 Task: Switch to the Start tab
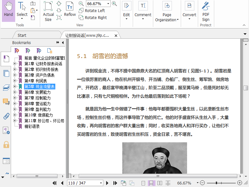[x=22, y=35]
